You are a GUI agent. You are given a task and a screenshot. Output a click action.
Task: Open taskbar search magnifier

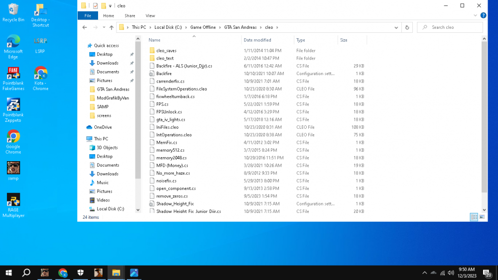26,273
